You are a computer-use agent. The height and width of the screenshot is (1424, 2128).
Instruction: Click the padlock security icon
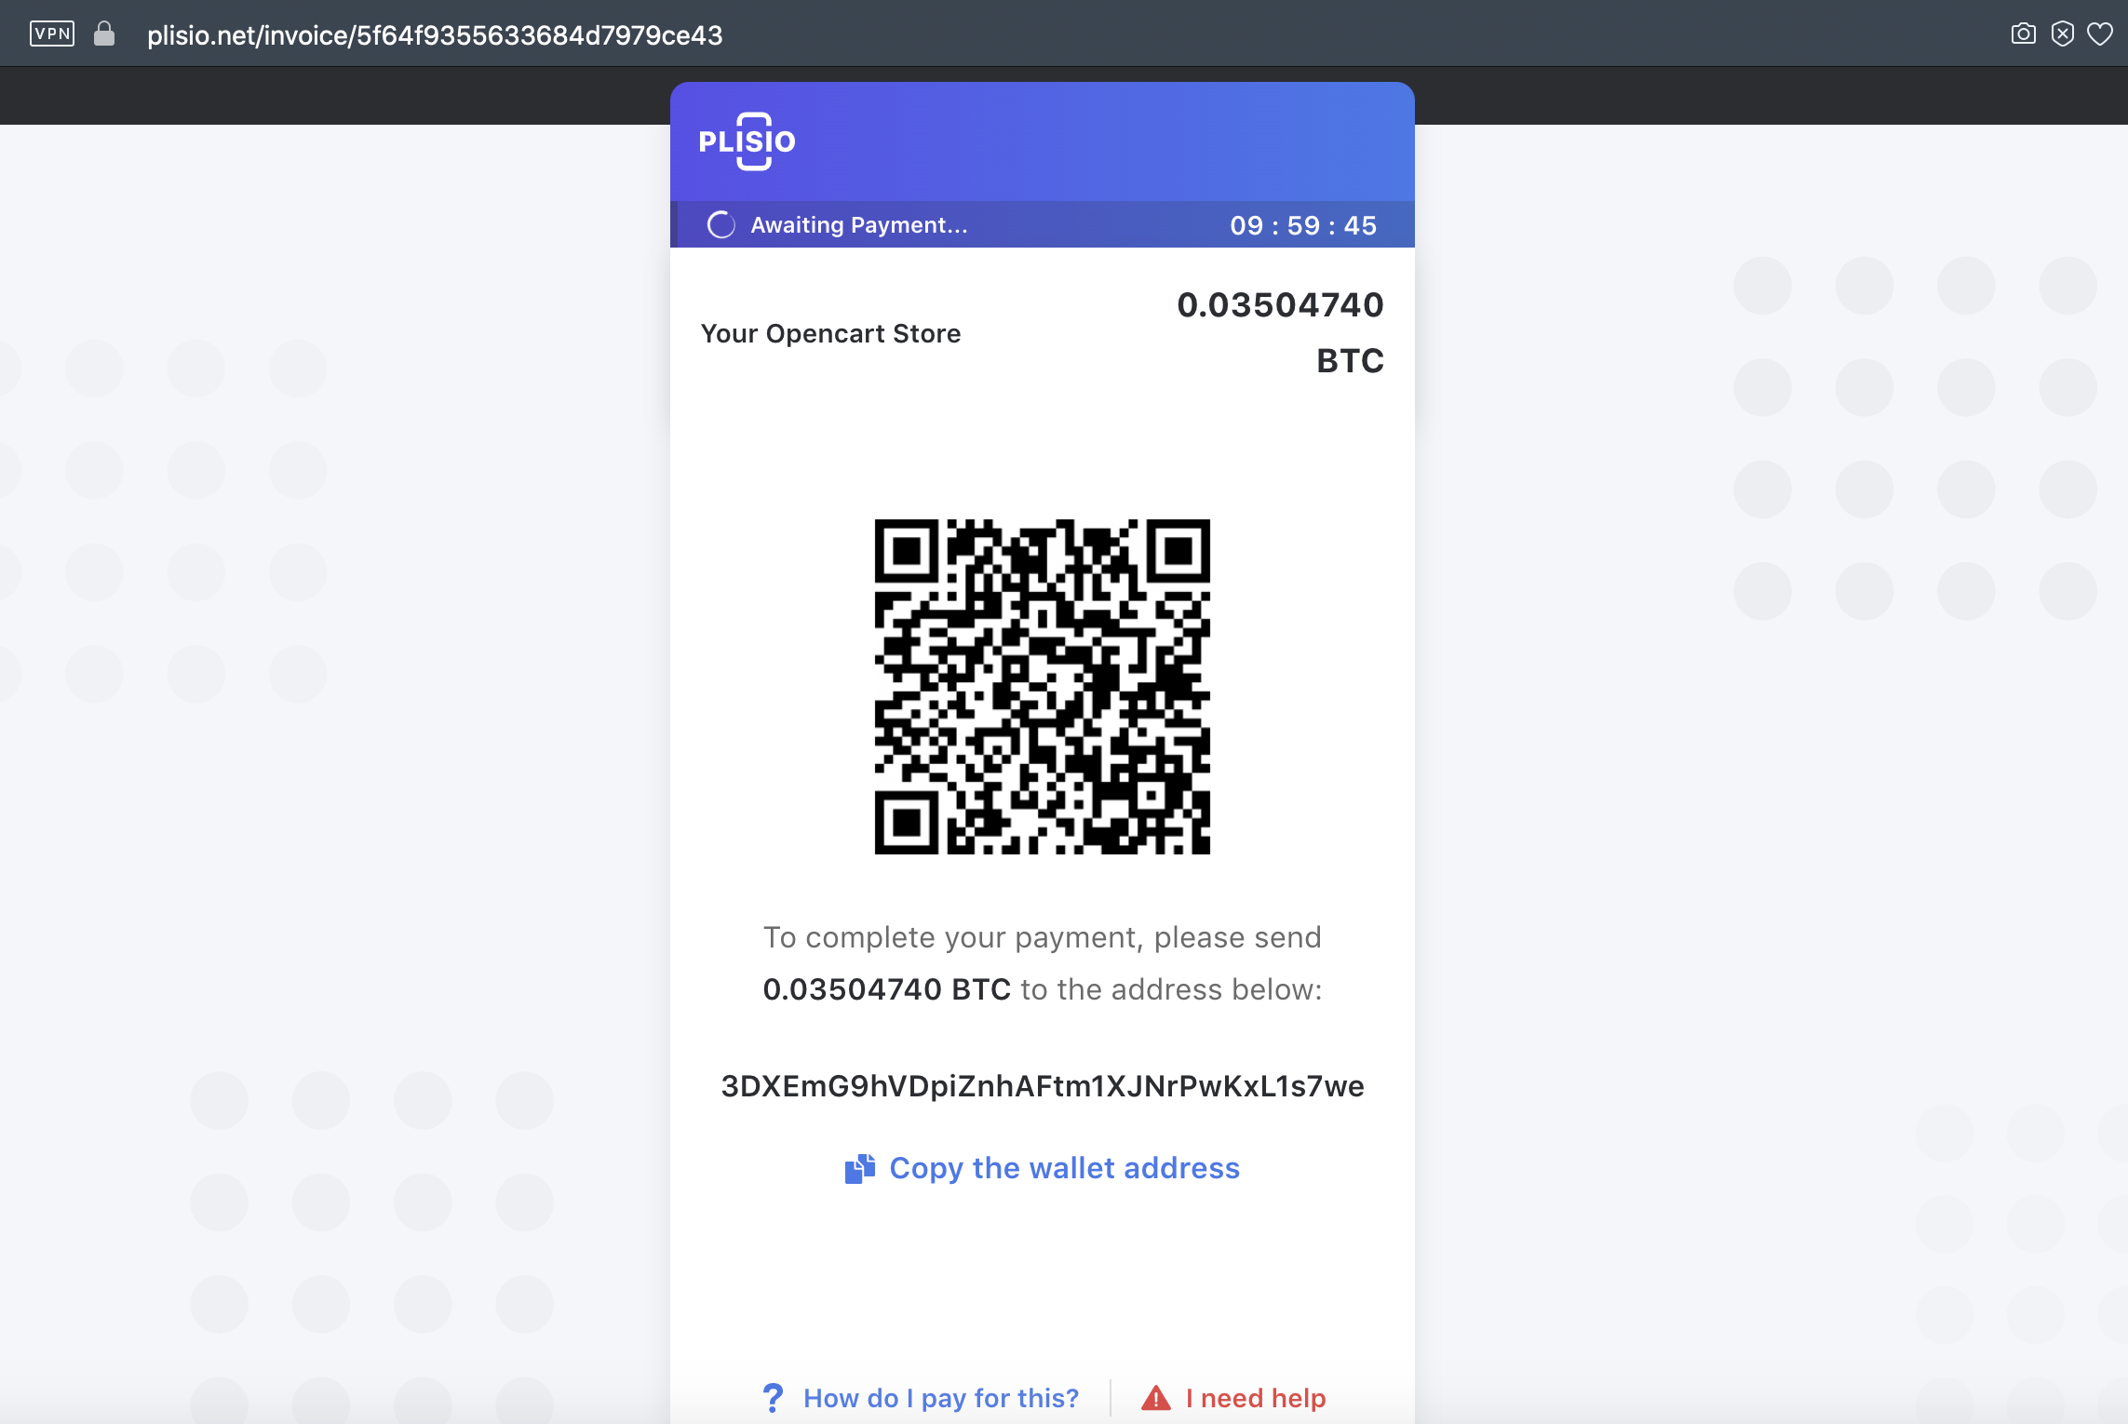(104, 34)
